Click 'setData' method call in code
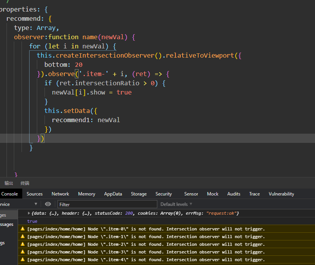The image size is (315, 265). [77, 111]
